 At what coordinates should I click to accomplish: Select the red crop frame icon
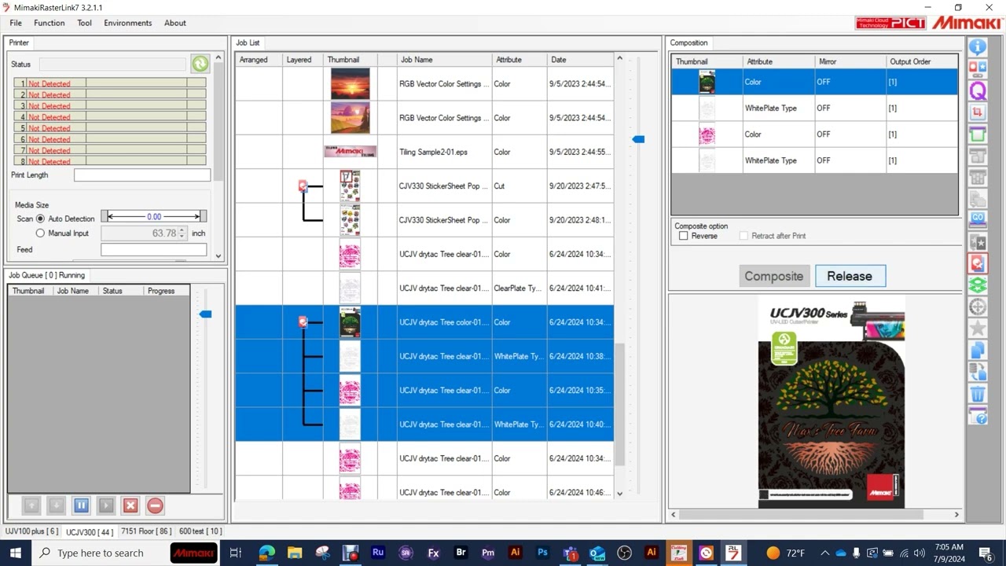[977, 112]
